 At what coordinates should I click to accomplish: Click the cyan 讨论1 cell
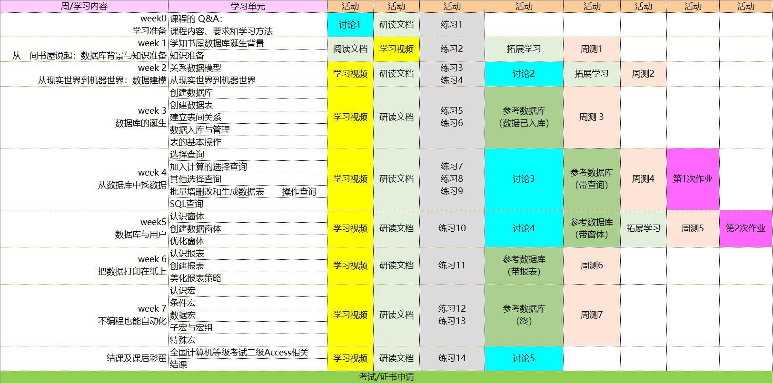click(350, 25)
